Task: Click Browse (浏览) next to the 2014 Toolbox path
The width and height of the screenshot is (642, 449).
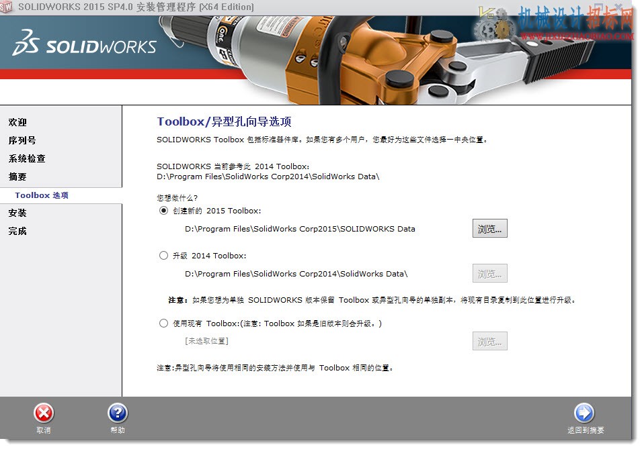Action: click(x=489, y=274)
